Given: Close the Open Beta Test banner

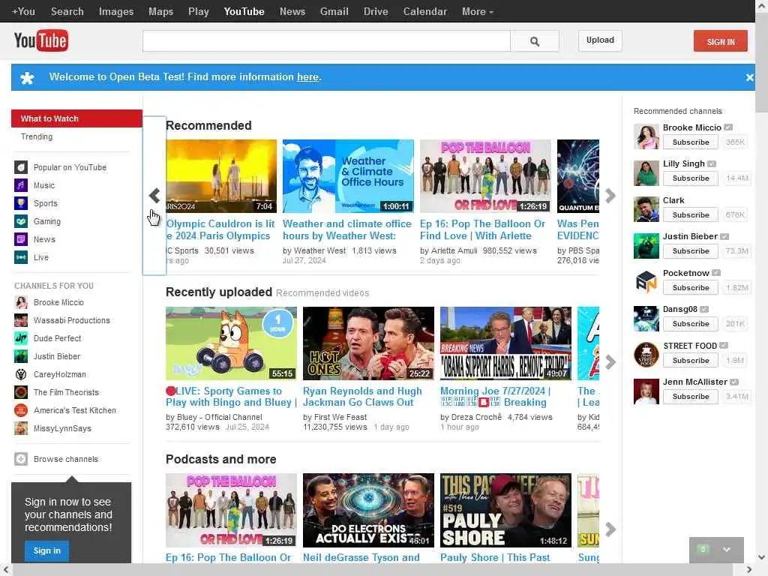Looking at the screenshot, I should 749,77.
